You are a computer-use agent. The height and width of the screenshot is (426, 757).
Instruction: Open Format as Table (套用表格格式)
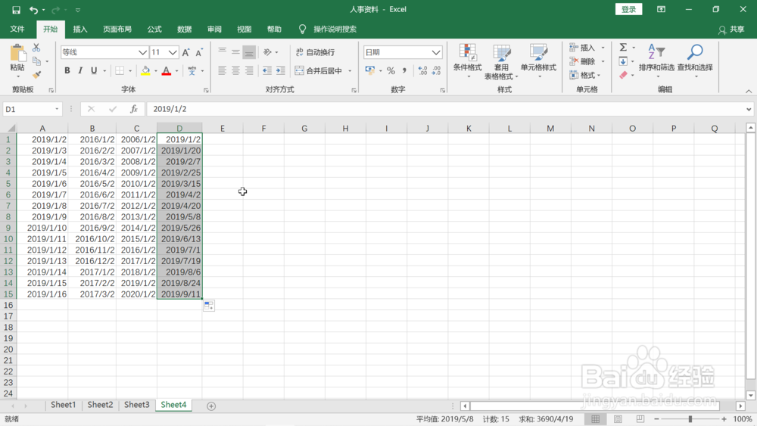501,61
